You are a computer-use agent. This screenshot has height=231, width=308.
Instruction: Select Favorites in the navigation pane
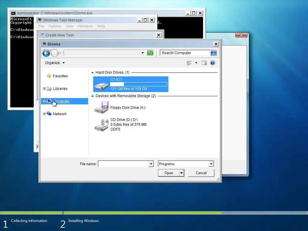pos(60,76)
